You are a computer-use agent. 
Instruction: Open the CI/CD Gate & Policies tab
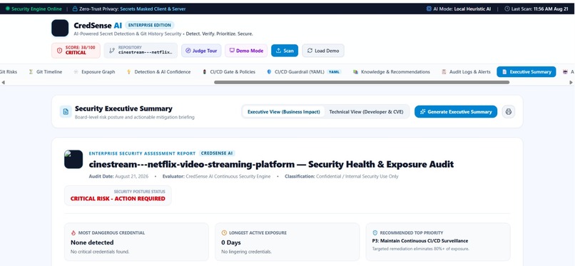[x=229, y=72]
